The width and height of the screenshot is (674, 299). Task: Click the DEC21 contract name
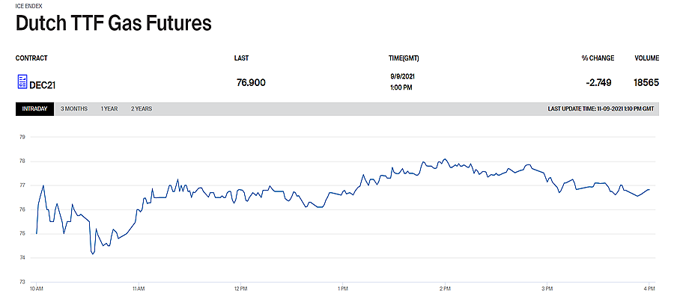point(43,85)
